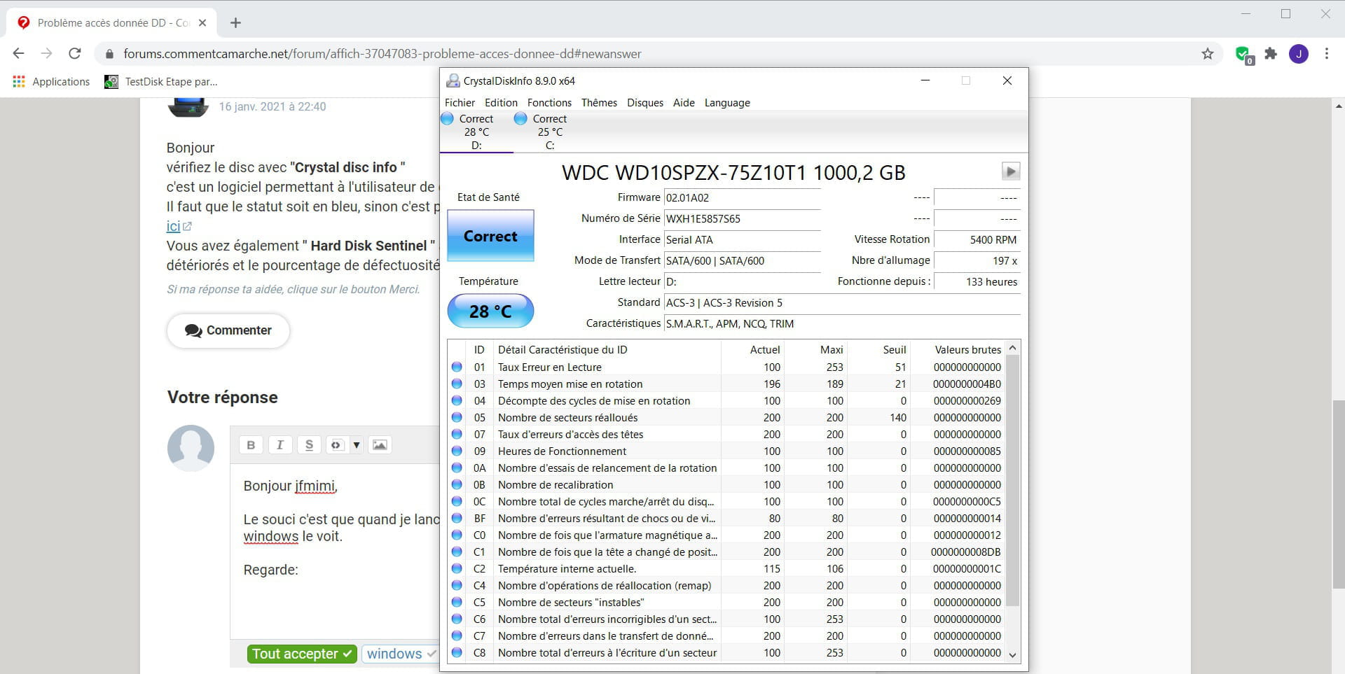1345x674 pixels.
Task: Click the green shield extension icon
Action: pyautogui.click(x=1243, y=55)
